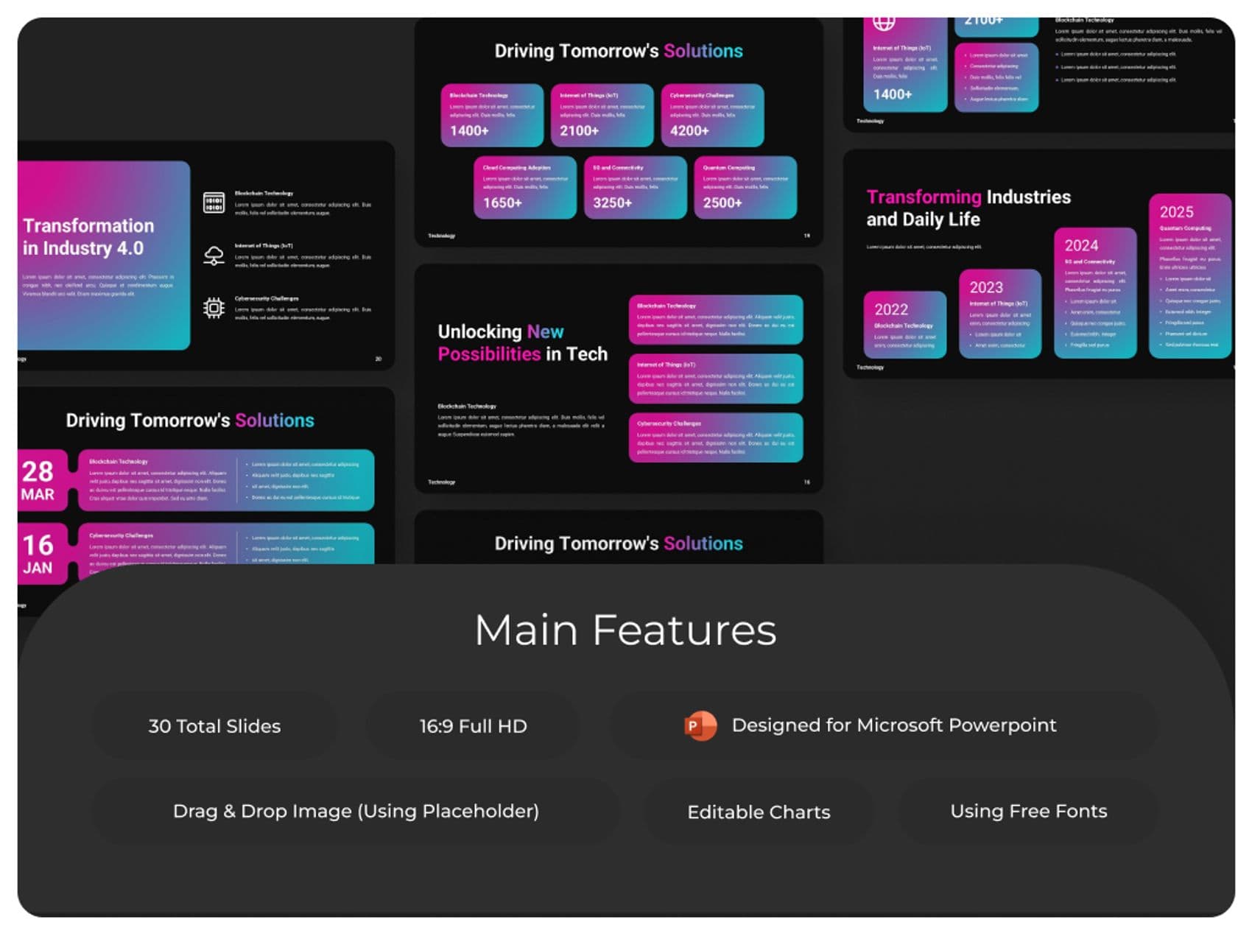1252x939 pixels.
Task: Select the 2022 timeline card
Action: pos(904,325)
